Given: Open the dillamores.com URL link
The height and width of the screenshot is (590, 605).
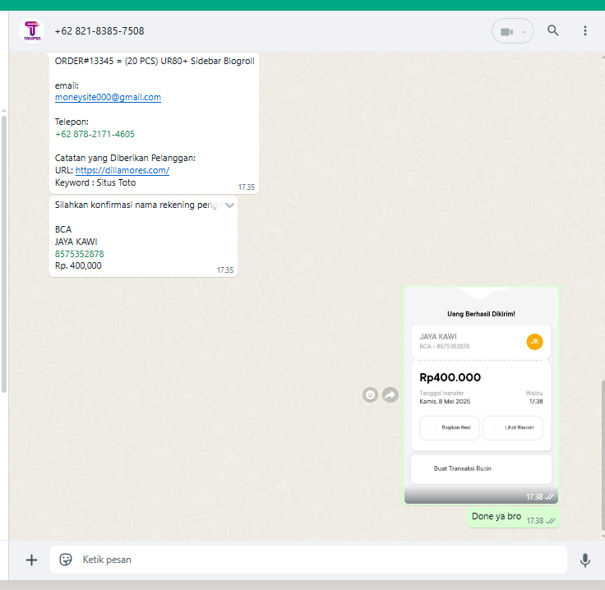Looking at the screenshot, I should pos(122,170).
